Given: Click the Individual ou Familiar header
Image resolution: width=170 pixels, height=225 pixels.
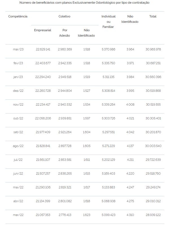Looking at the screenshot, I should [x=108, y=21].
